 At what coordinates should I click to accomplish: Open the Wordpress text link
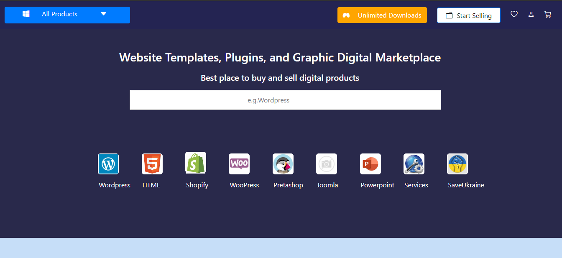click(115, 185)
